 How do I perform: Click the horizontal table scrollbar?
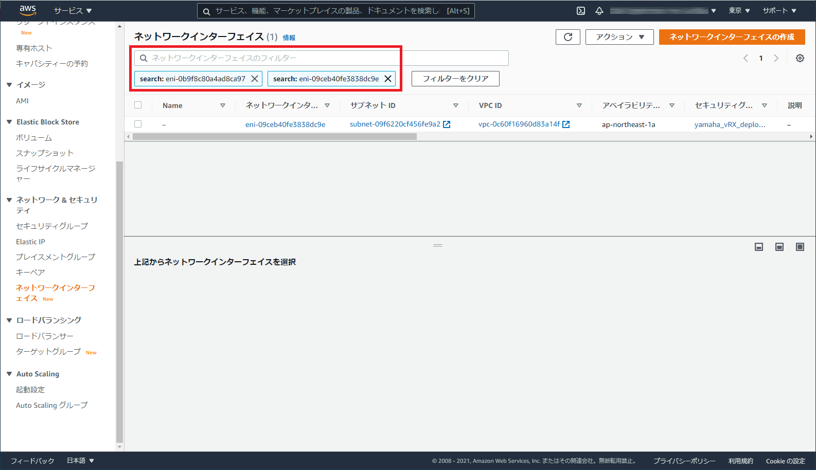coord(274,137)
